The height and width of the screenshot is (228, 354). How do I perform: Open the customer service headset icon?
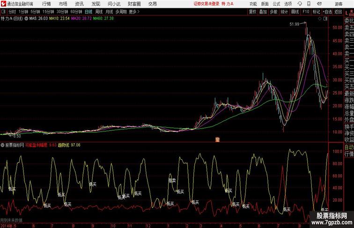pyautogui.click(x=300, y=4)
